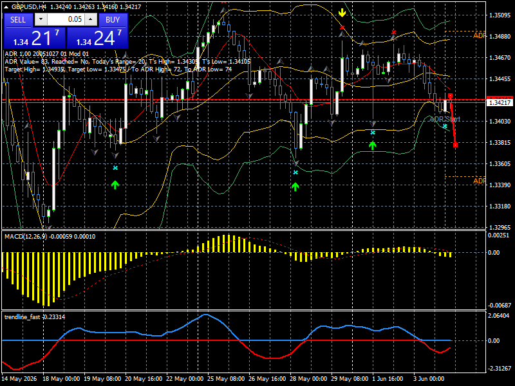This screenshot has width=515, height=386.
Task: Click the BUY button
Action: click(x=113, y=20)
